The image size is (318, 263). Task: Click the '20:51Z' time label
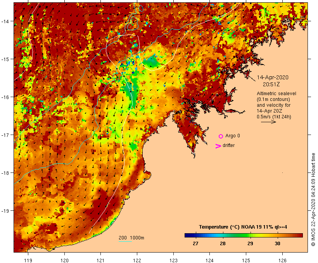click(271, 84)
